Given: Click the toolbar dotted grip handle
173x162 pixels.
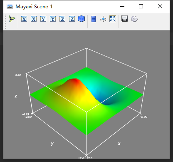Looking at the screenshot, I should 5,22.
